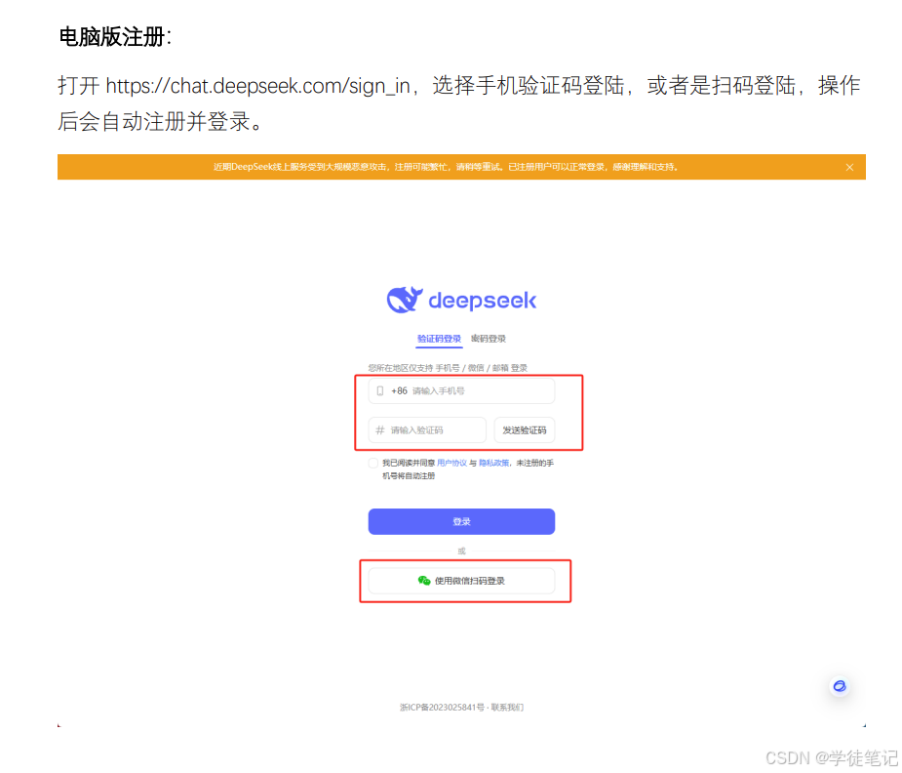The height and width of the screenshot is (773, 902).
Task: Switch to 验证码登录 tab
Action: [439, 339]
